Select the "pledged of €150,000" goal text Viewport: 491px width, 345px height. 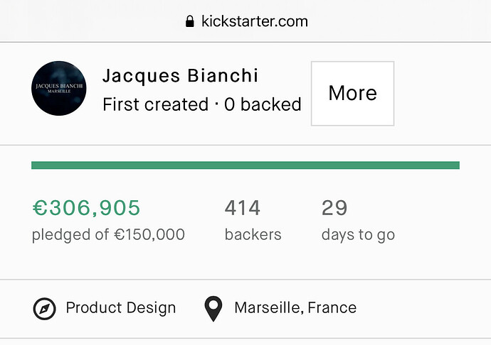(108, 235)
